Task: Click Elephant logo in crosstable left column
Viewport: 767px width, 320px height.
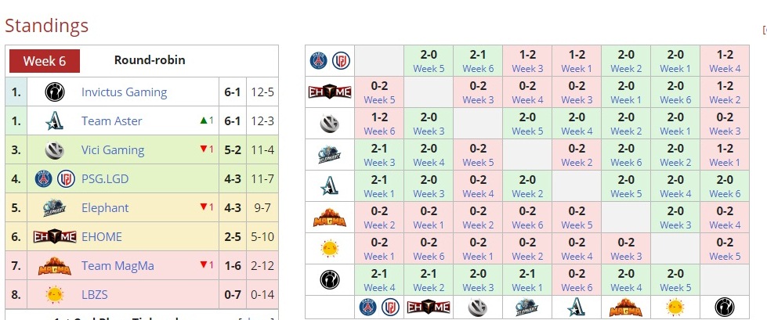Action: (329, 154)
